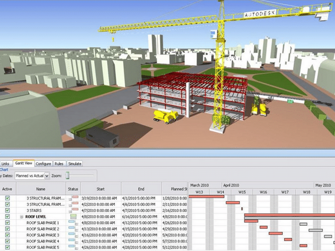Click the ROOF SLAB PHASE 4 Gantt bar

click(x=288, y=239)
